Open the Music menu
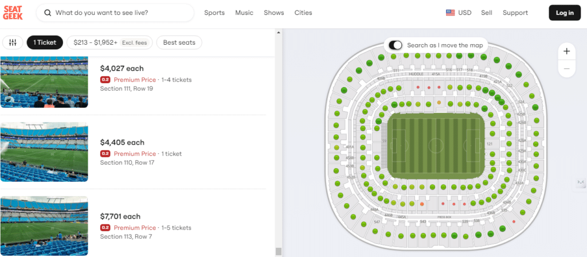Image resolution: width=587 pixels, height=257 pixels. (x=244, y=13)
